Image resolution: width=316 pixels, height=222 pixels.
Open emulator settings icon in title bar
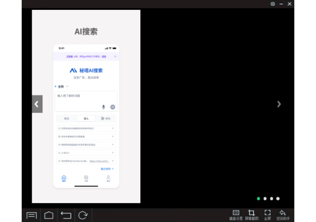(x=273, y=4)
